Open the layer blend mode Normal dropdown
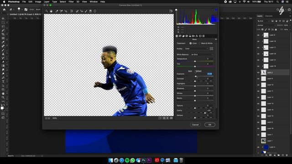 pyautogui.click(x=266, y=25)
